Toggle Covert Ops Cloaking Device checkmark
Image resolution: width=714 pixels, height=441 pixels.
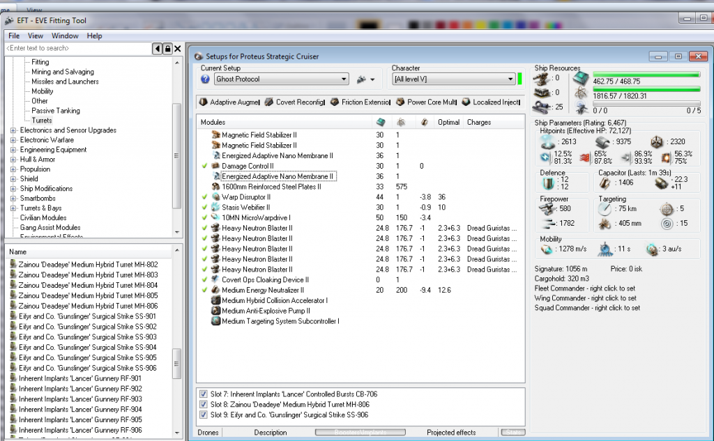click(x=204, y=279)
